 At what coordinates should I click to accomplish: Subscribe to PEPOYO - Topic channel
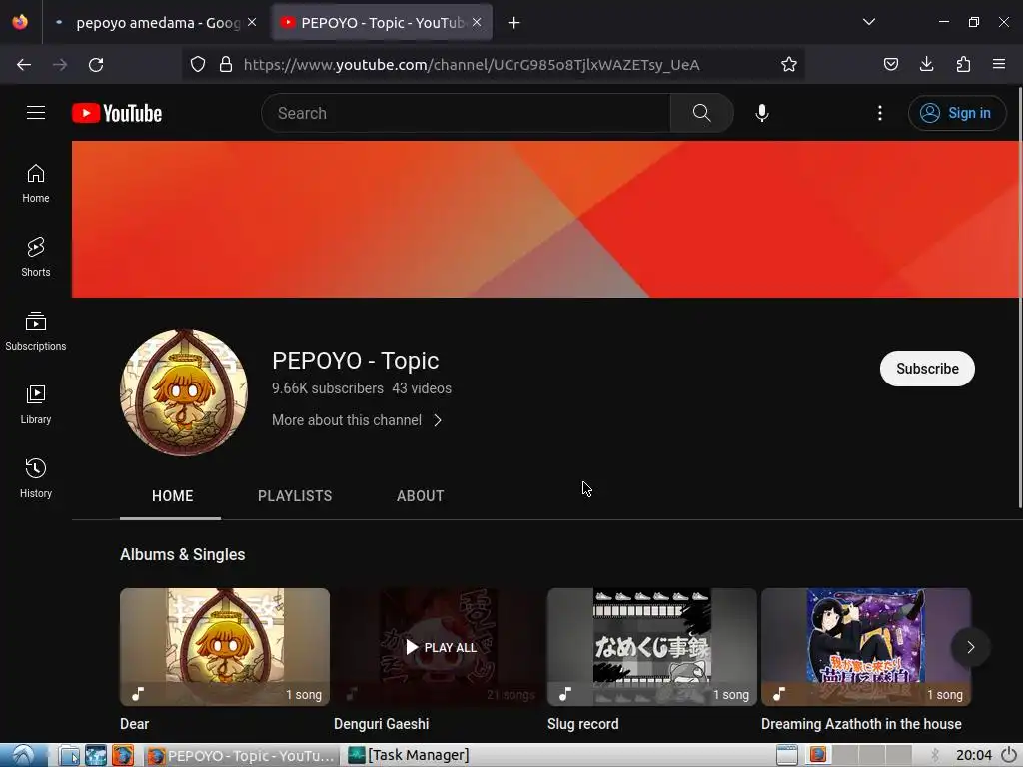(927, 369)
